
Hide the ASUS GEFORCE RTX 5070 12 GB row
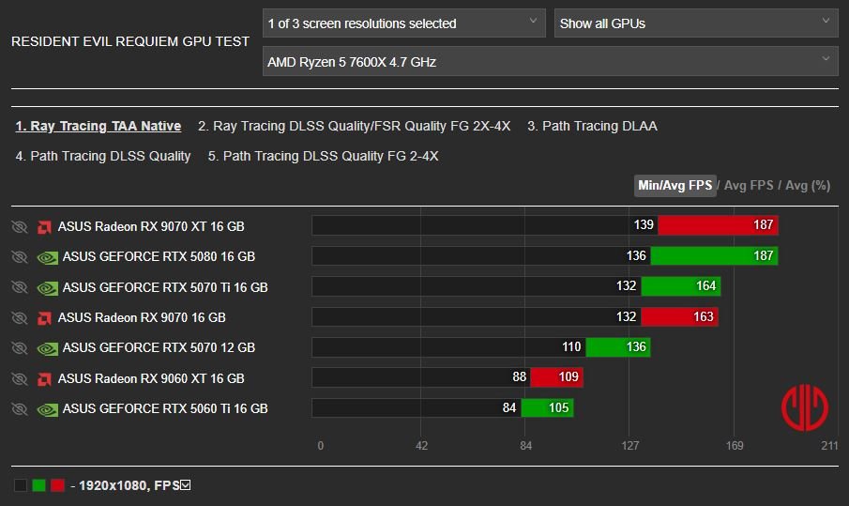tap(20, 347)
